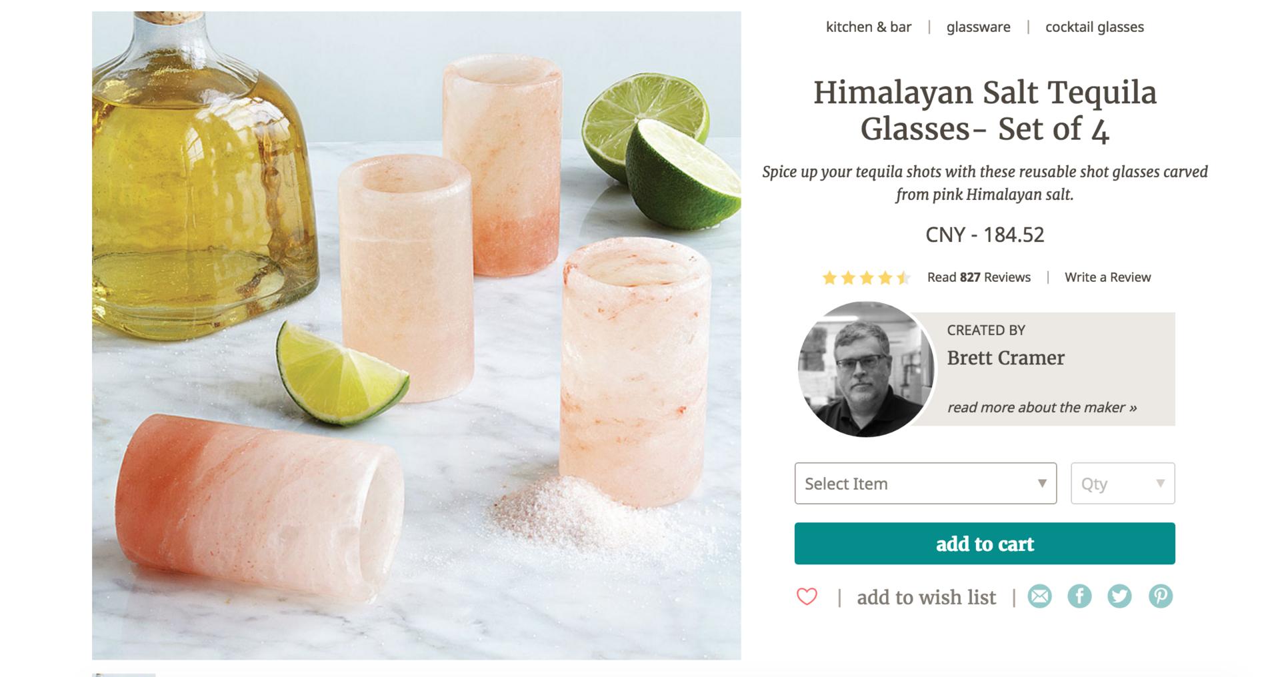Image resolution: width=1280 pixels, height=677 pixels.
Task: Share on Twitter icon
Action: [1119, 596]
